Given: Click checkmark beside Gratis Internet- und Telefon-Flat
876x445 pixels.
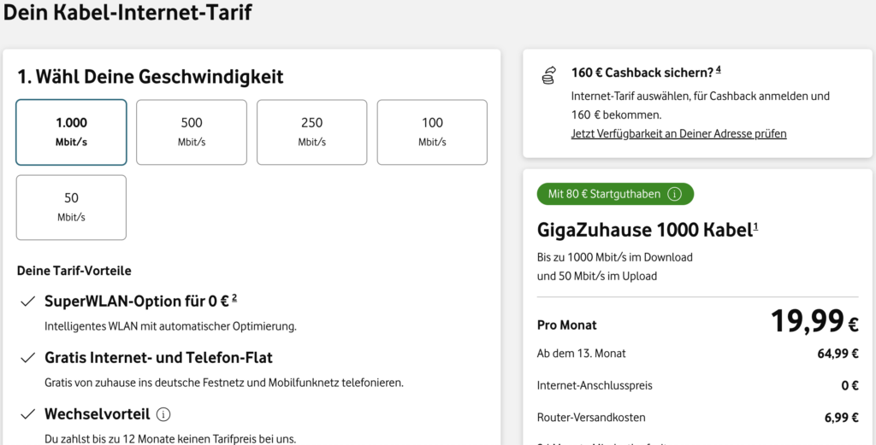Looking at the screenshot, I should [28, 358].
